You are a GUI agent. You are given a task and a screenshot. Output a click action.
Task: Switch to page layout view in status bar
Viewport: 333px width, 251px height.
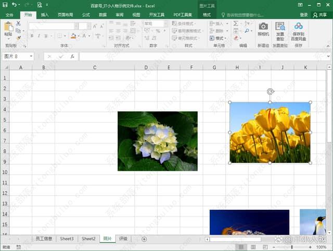pos(253,247)
